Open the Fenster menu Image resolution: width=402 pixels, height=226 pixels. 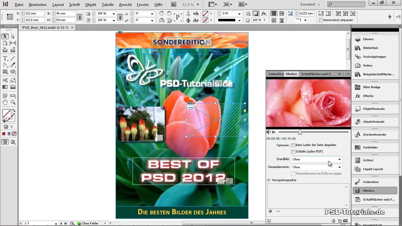143,5
